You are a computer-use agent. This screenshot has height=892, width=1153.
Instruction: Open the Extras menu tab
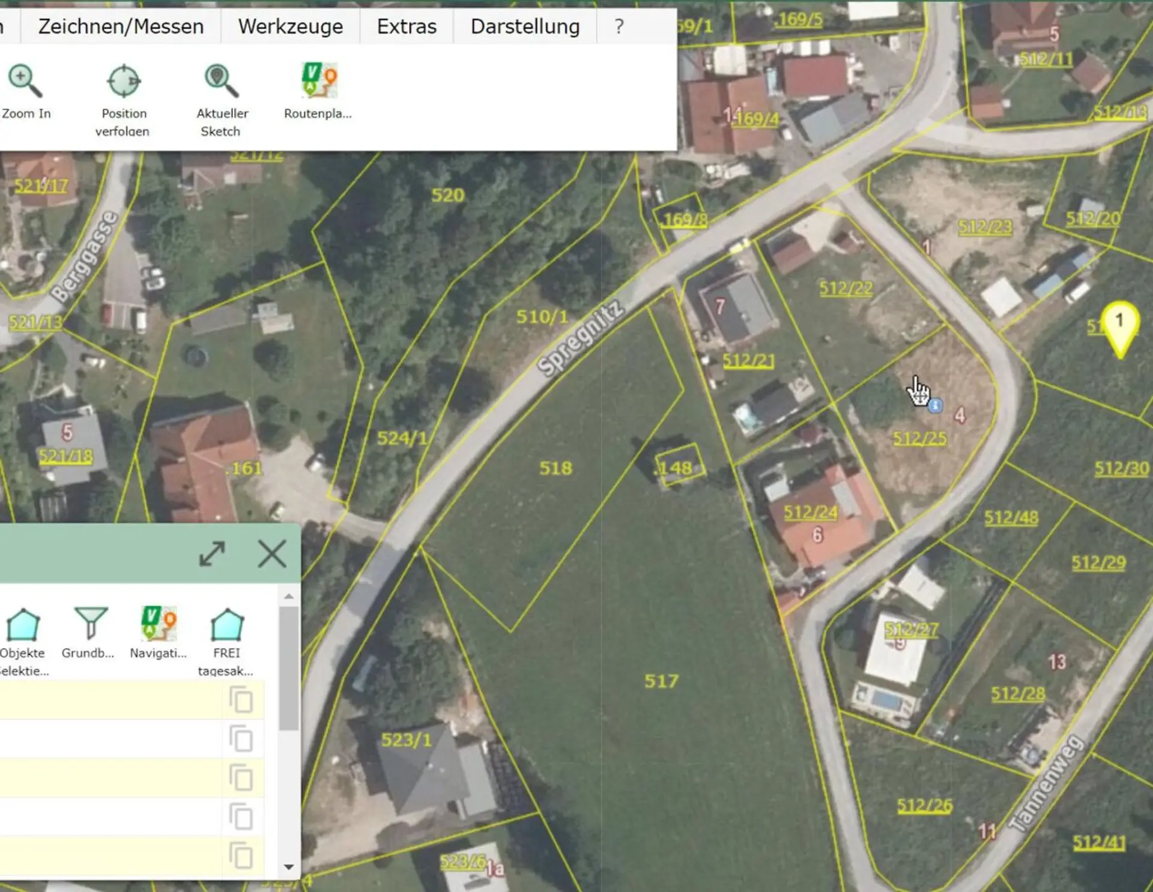(x=407, y=26)
